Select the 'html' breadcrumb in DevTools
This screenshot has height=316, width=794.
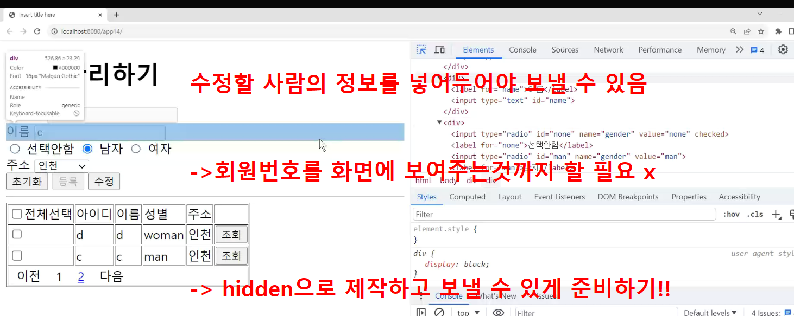click(423, 180)
